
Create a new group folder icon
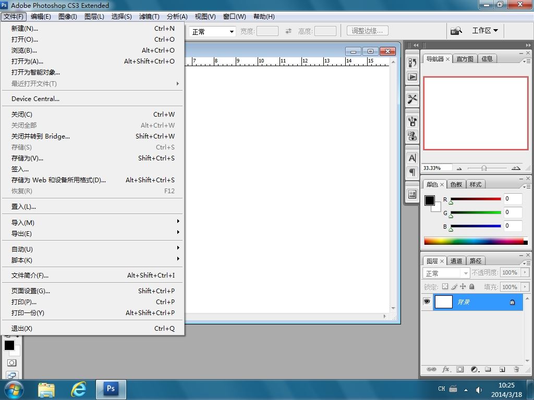click(488, 369)
